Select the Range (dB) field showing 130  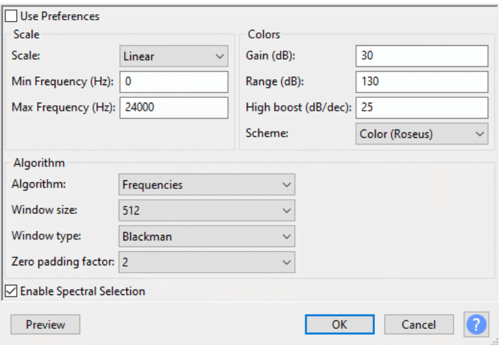pos(421,82)
